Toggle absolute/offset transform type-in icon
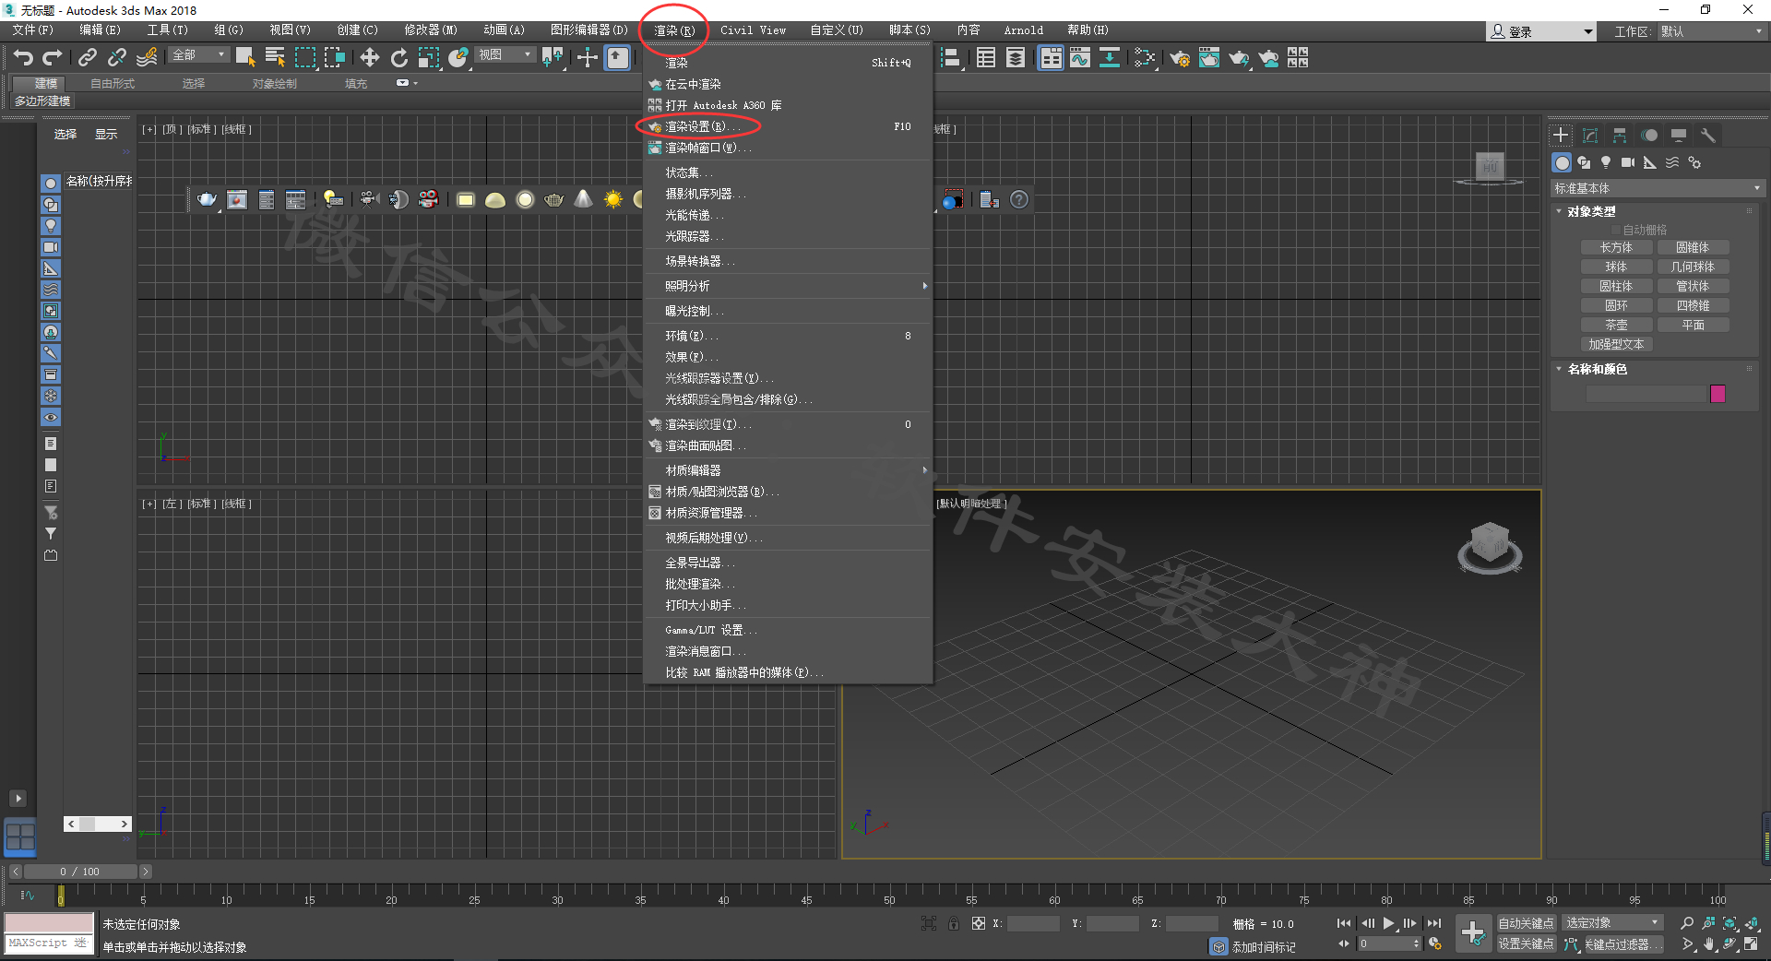Image resolution: width=1771 pixels, height=961 pixels. click(978, 923)
